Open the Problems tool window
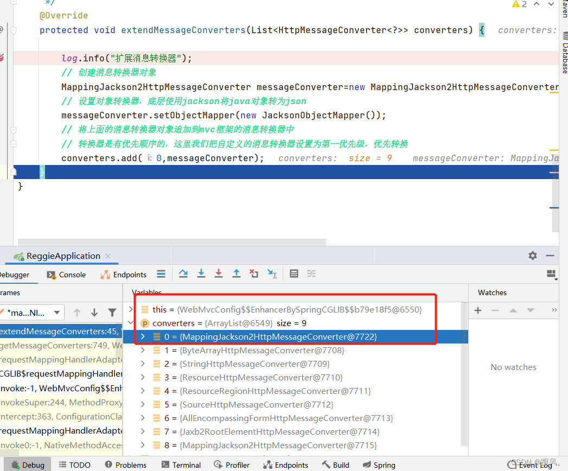 click(x=126, y=464)
